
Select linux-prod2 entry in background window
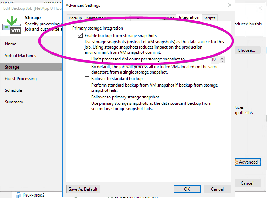tap(34, 195)
